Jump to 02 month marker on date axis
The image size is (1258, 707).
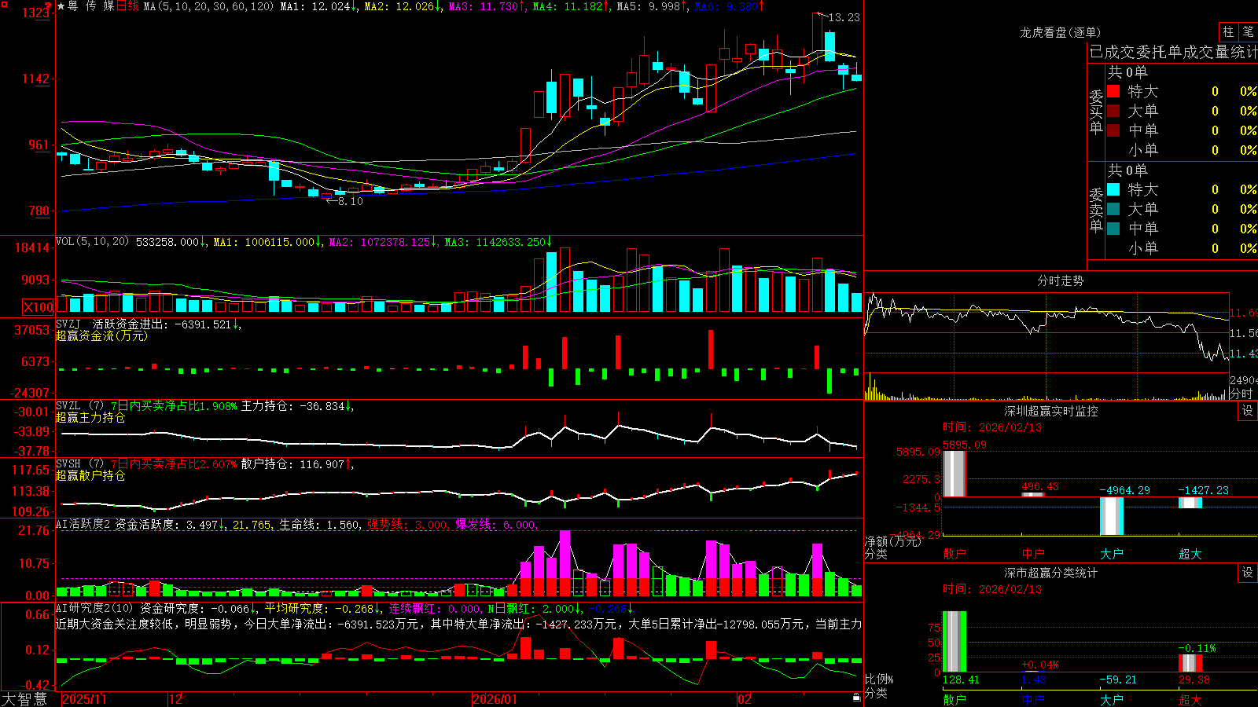pos(744,699)
